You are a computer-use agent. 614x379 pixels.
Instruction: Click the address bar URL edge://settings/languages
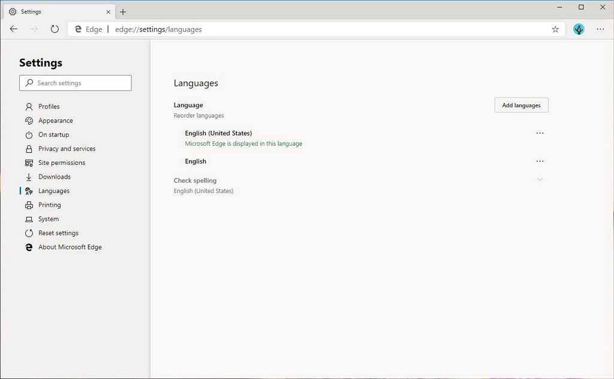(x=158, y=29)
